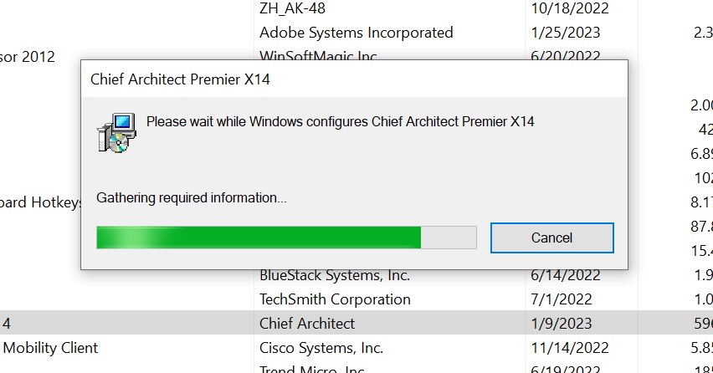Click the 6/14/2022 install date
This screenshot has width=713, height=373.
(566, 274)
